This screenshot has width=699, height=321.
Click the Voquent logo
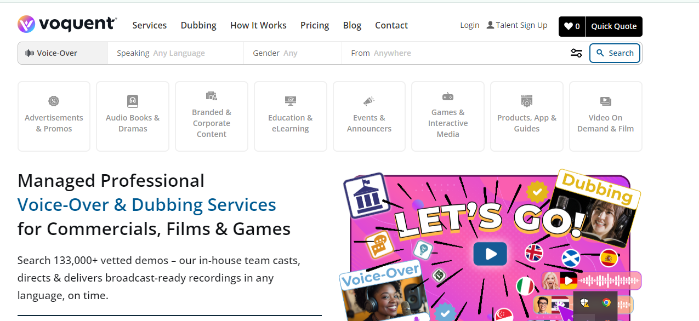[67, 25]
